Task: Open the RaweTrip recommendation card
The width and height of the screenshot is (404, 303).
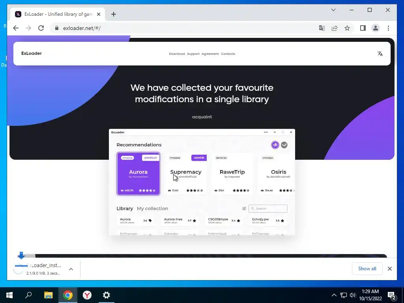Action: [x=232, y=174]
